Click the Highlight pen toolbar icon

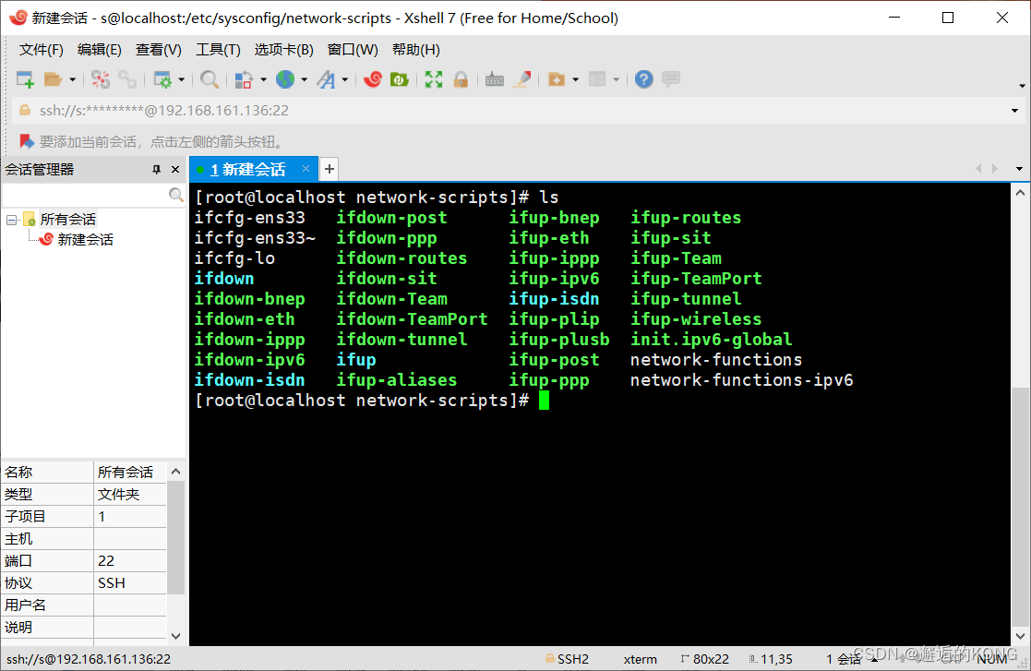[x=522, y=79]
